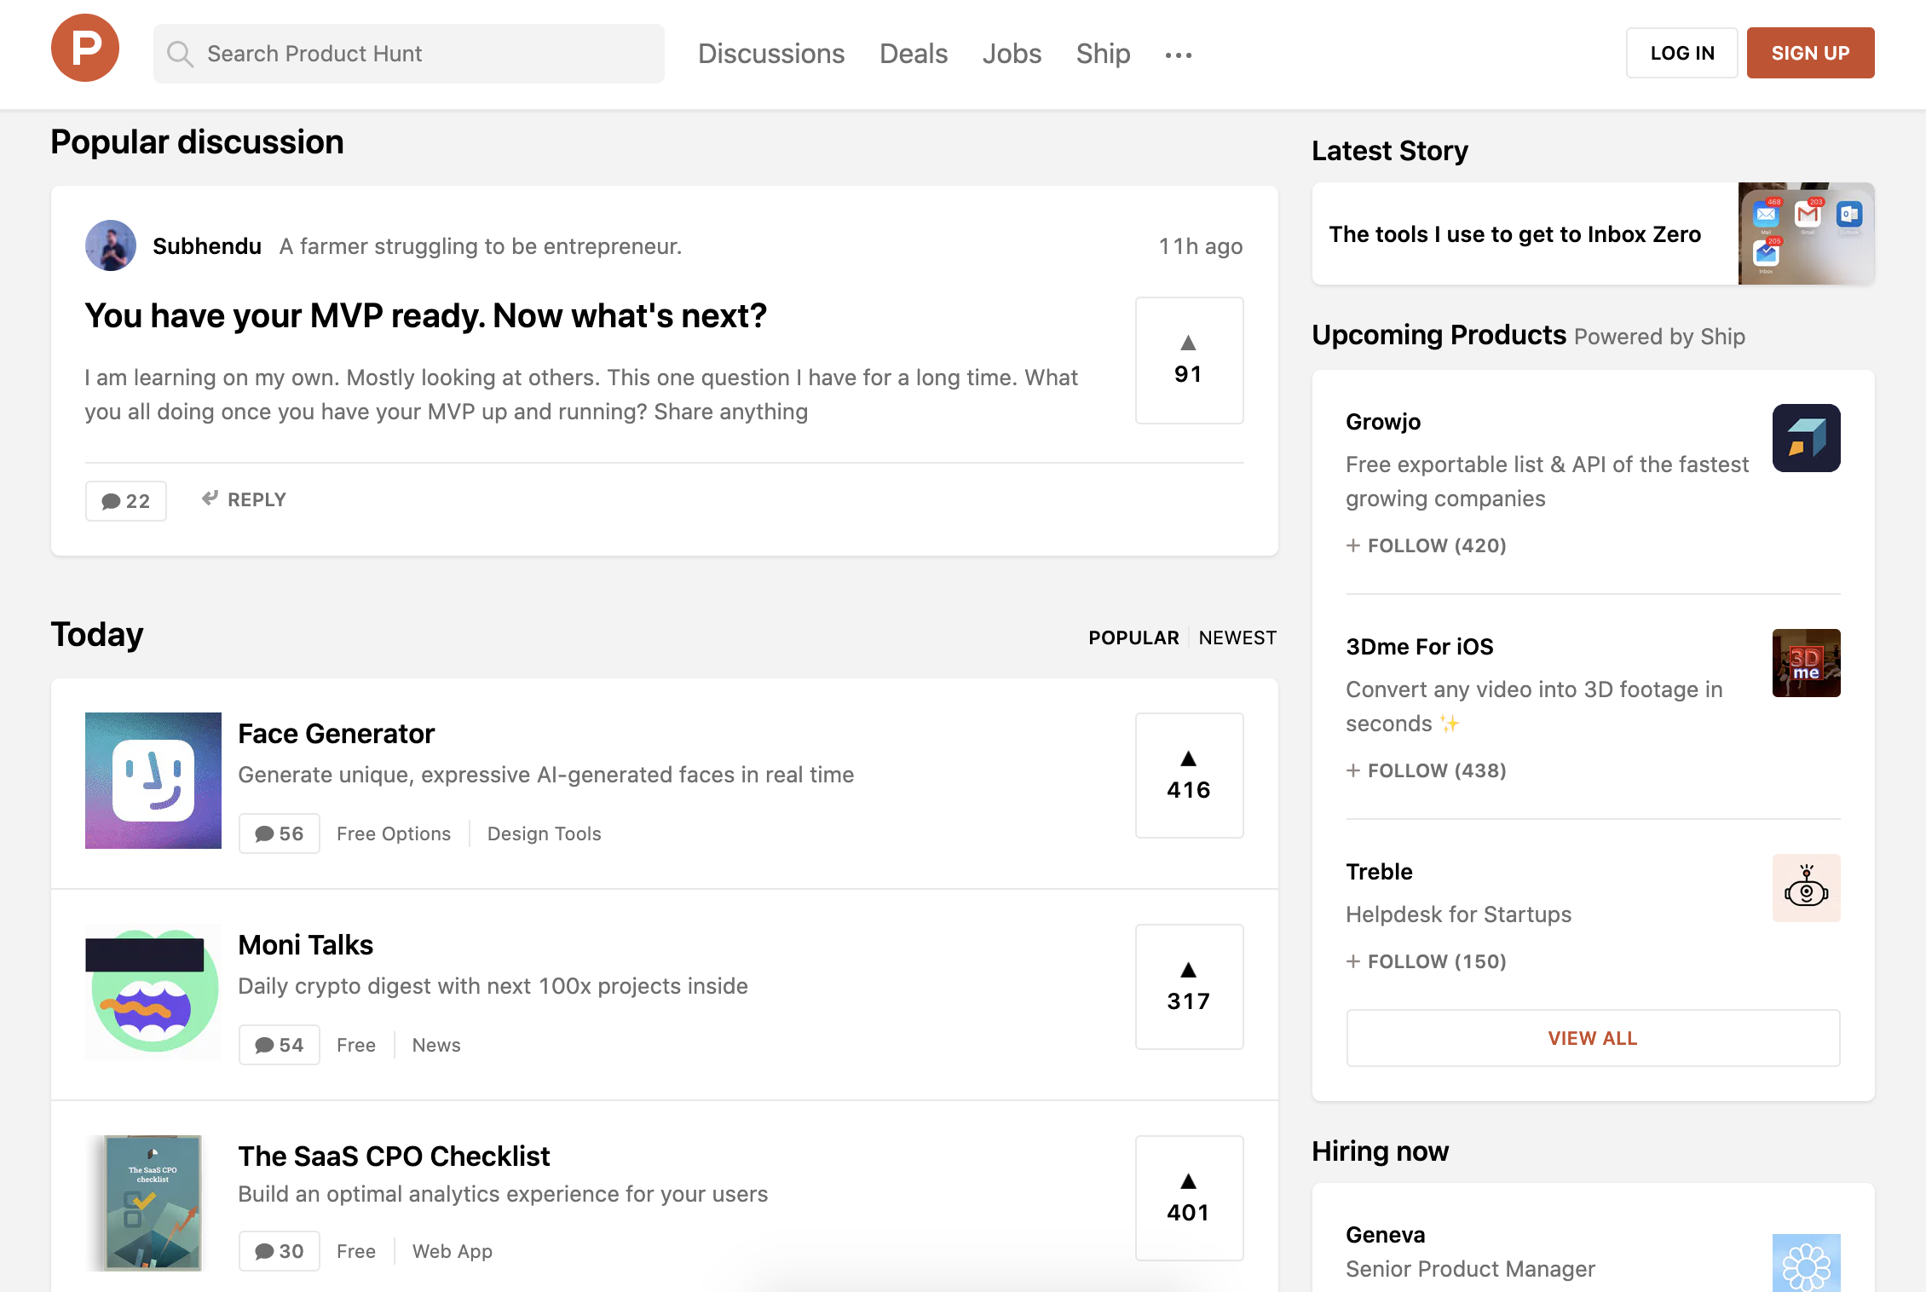Follow Growjo (420)
Viewport: 1926px width, 1292px height.
click(1427, 545)
